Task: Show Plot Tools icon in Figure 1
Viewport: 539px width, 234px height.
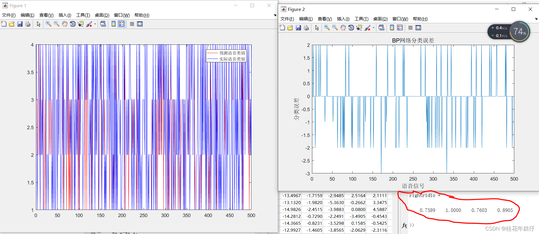Action: [140, 24]
